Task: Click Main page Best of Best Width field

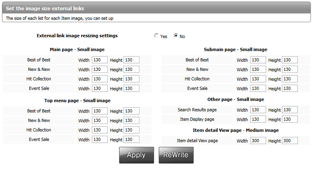Action: point(100,60)
